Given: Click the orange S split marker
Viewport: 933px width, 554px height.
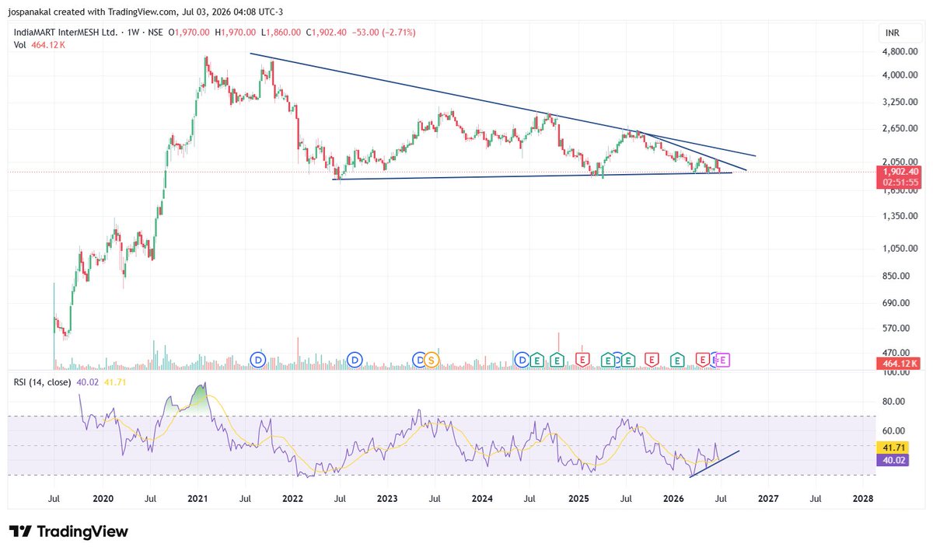Looking at the screenshot, I should pos(431,359).
